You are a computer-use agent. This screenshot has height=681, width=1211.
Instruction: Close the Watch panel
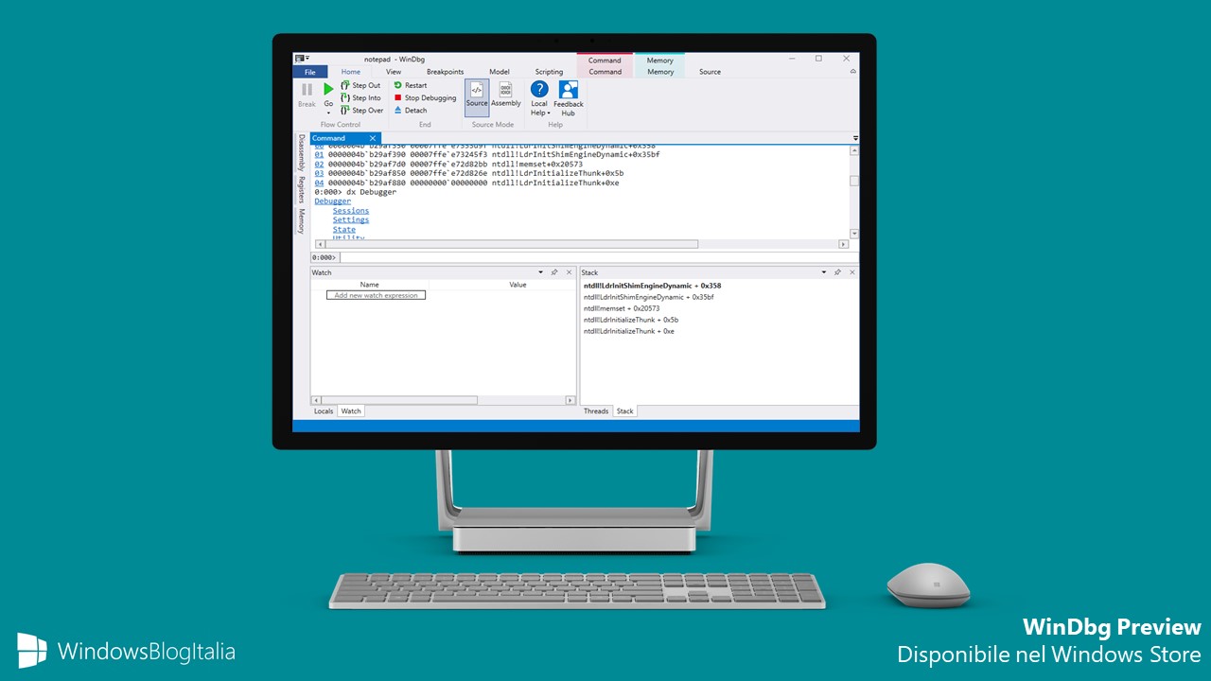tap(568, 272)
